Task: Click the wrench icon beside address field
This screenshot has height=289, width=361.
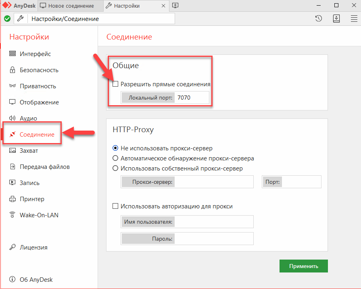Action: click(x=21, y=19)
